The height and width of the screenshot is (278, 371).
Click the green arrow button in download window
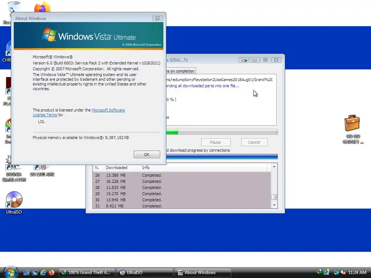click(244, 60)
